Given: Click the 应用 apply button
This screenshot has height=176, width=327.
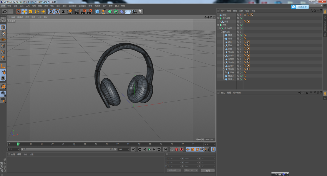Looking at the screenshot, I should [208, 170].
